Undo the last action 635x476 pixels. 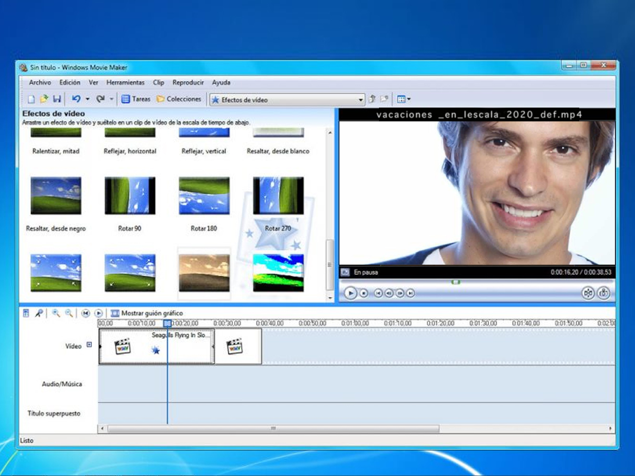[x=76, y=99]
